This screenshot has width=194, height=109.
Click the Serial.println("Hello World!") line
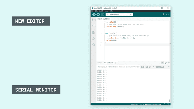[121, 38]
